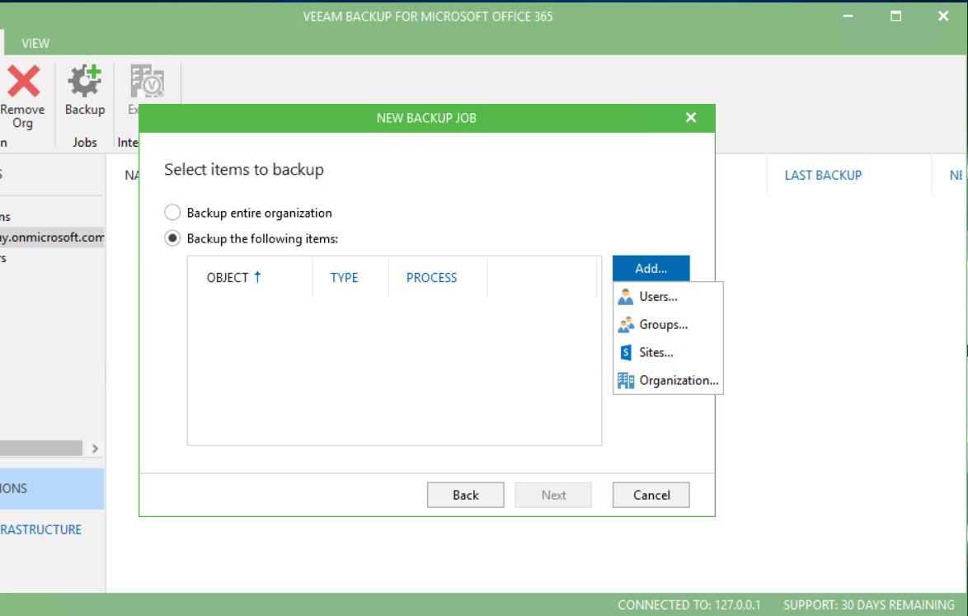Screen dimensions: 968x616
Task: Minimize the Veeam Backup window
Action: coord(848,16)
